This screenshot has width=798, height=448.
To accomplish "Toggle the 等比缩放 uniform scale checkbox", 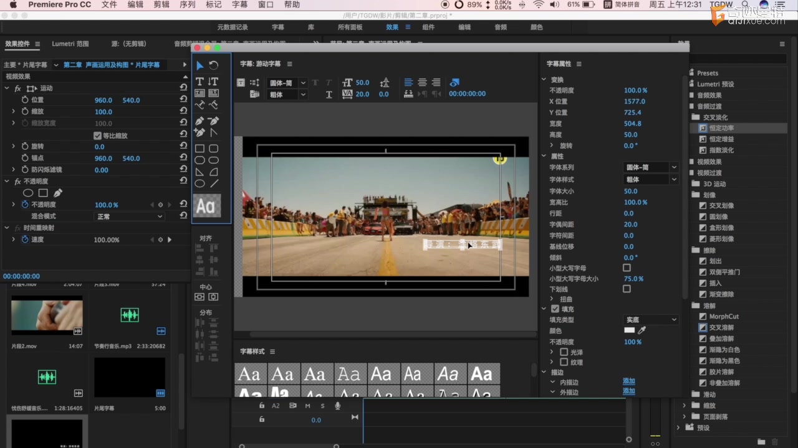I will click(97, 136).
